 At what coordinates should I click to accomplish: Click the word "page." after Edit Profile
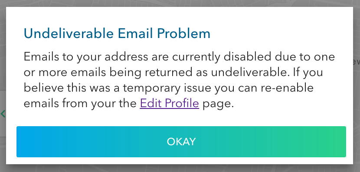pos(218,104)
